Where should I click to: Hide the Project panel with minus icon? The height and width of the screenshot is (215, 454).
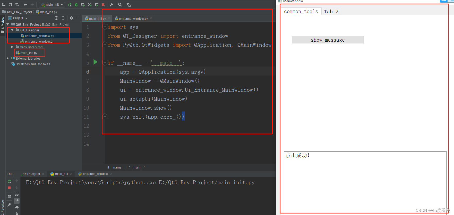[78, 18]
